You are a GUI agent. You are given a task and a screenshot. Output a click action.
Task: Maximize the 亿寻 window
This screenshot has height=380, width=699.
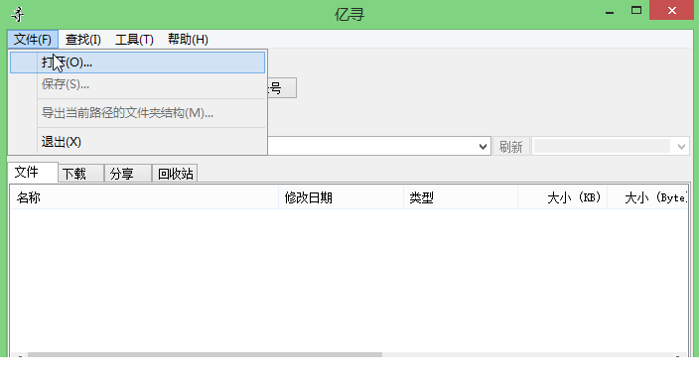(636, 11)
